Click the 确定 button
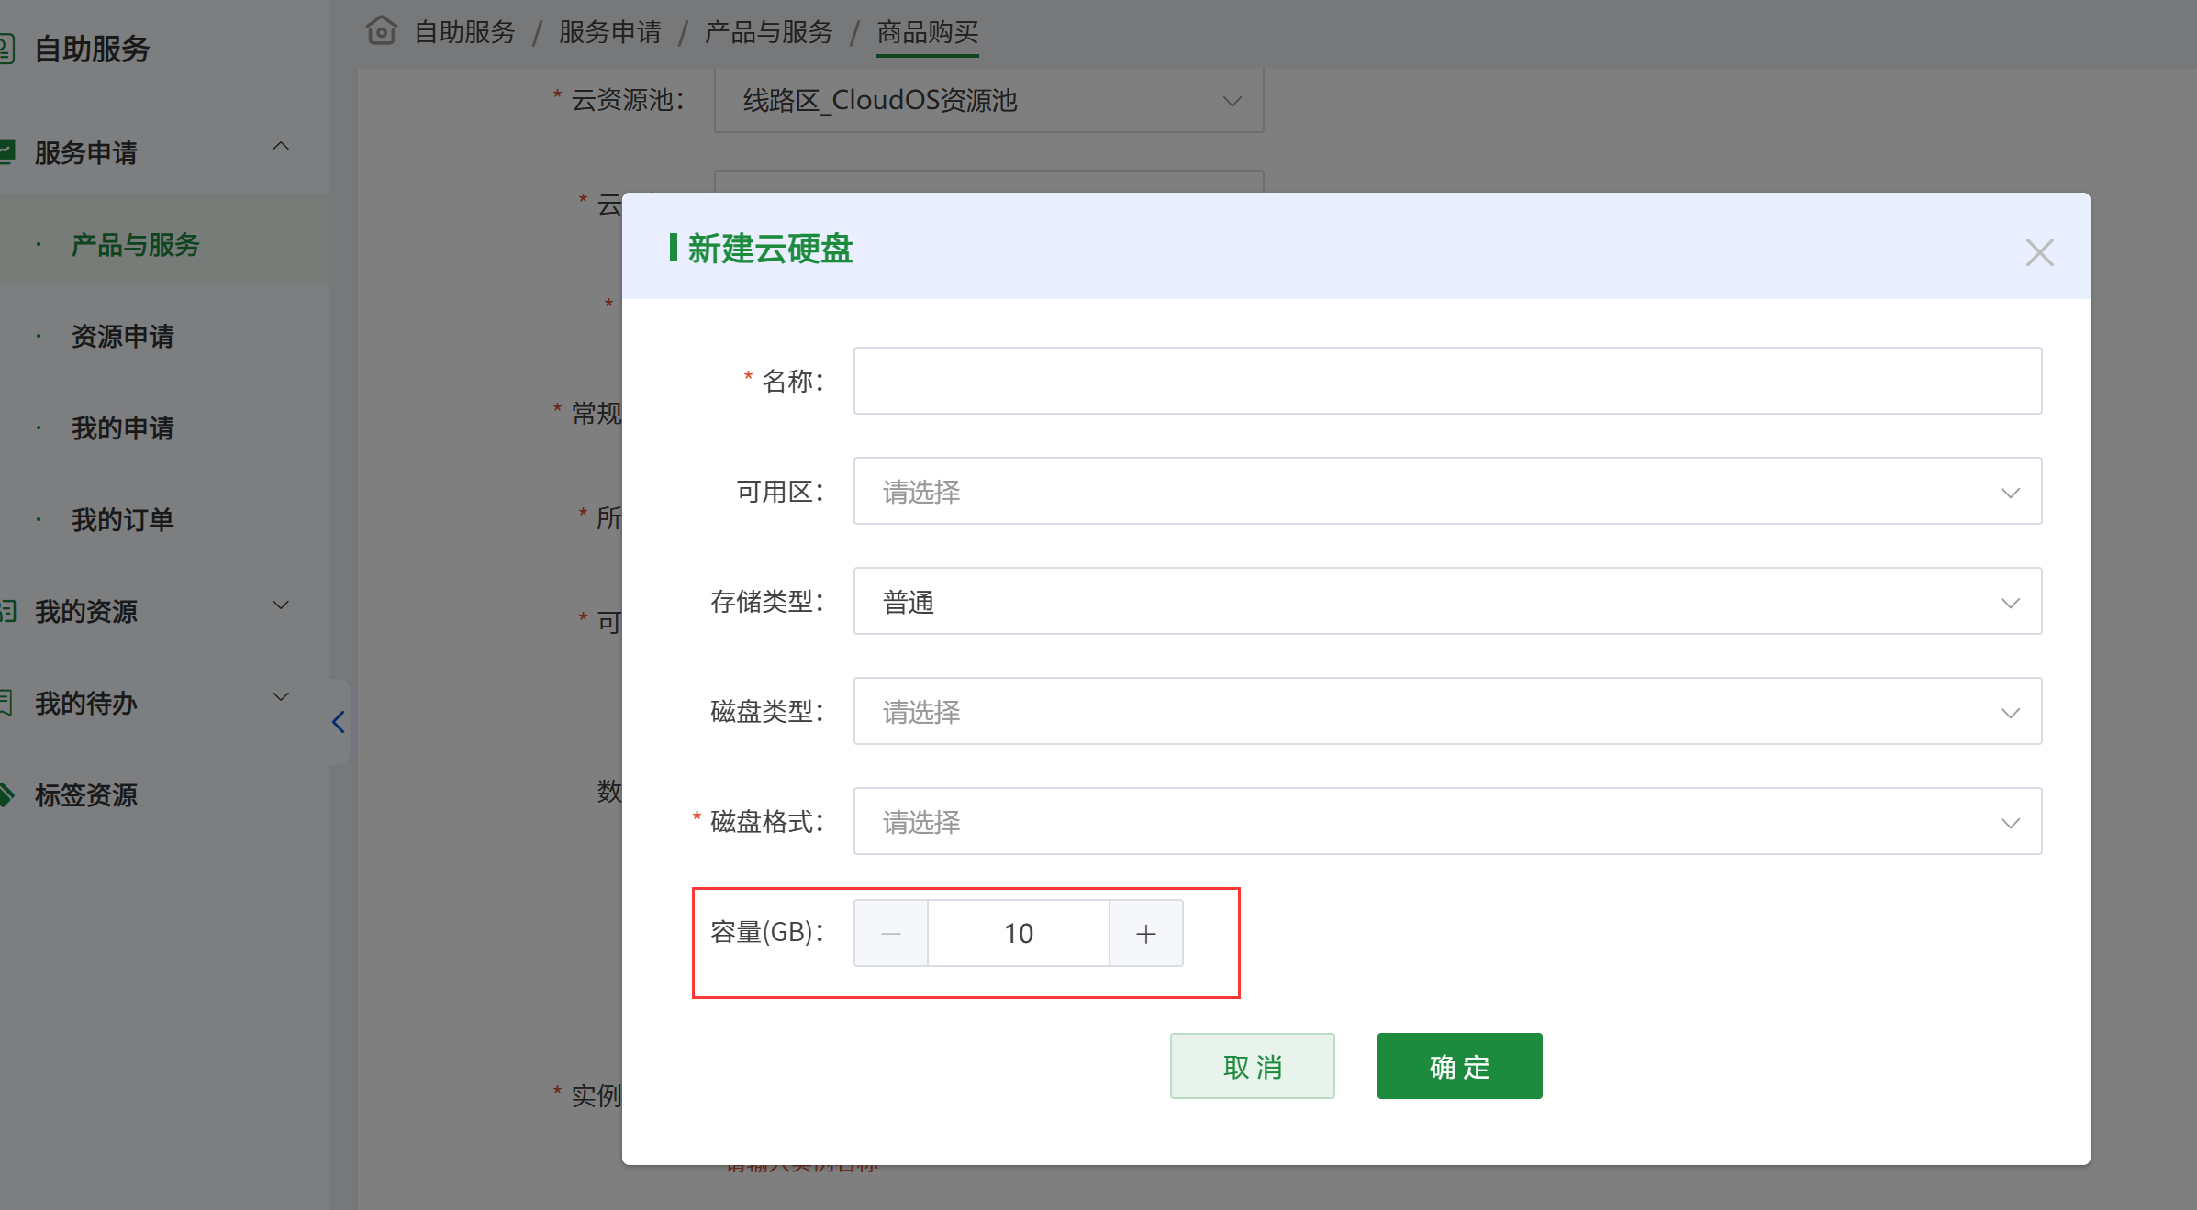This screenshot has height=1210, width=2197. click(x=1459, y=1066)
